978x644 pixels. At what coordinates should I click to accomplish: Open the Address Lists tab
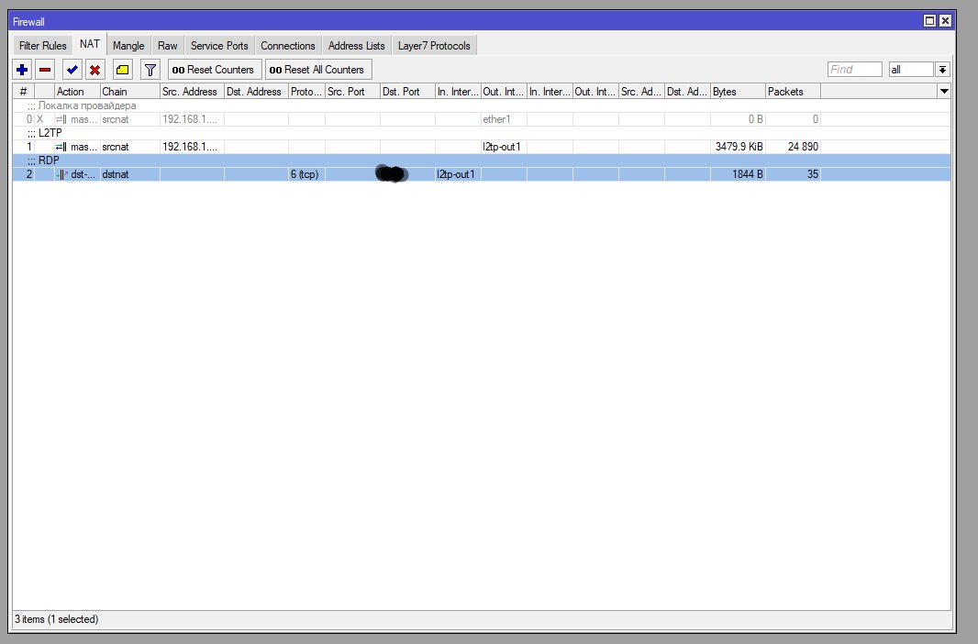(357, 46)
